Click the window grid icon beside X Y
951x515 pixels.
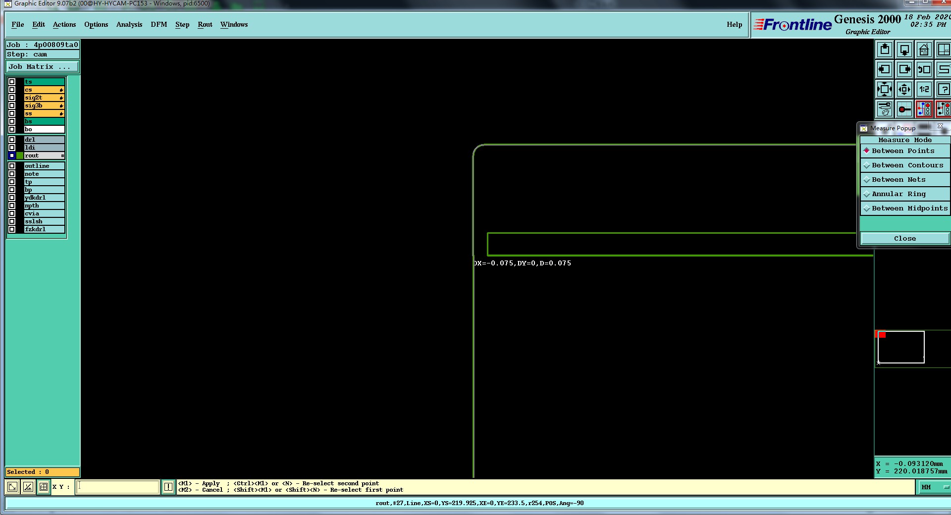point(44,487)
